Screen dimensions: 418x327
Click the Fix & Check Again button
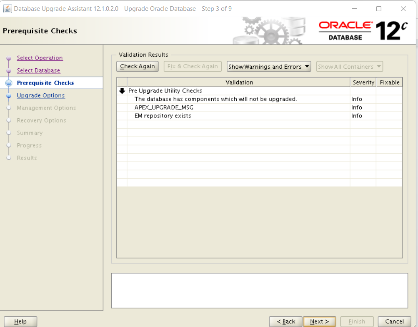tap(193, 66)
